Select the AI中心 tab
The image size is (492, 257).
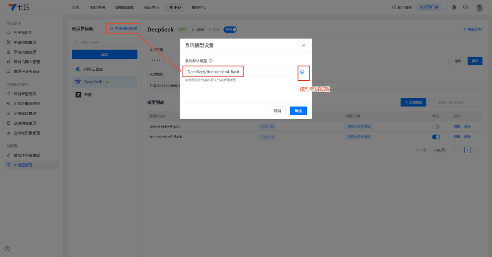pos(175,7)
